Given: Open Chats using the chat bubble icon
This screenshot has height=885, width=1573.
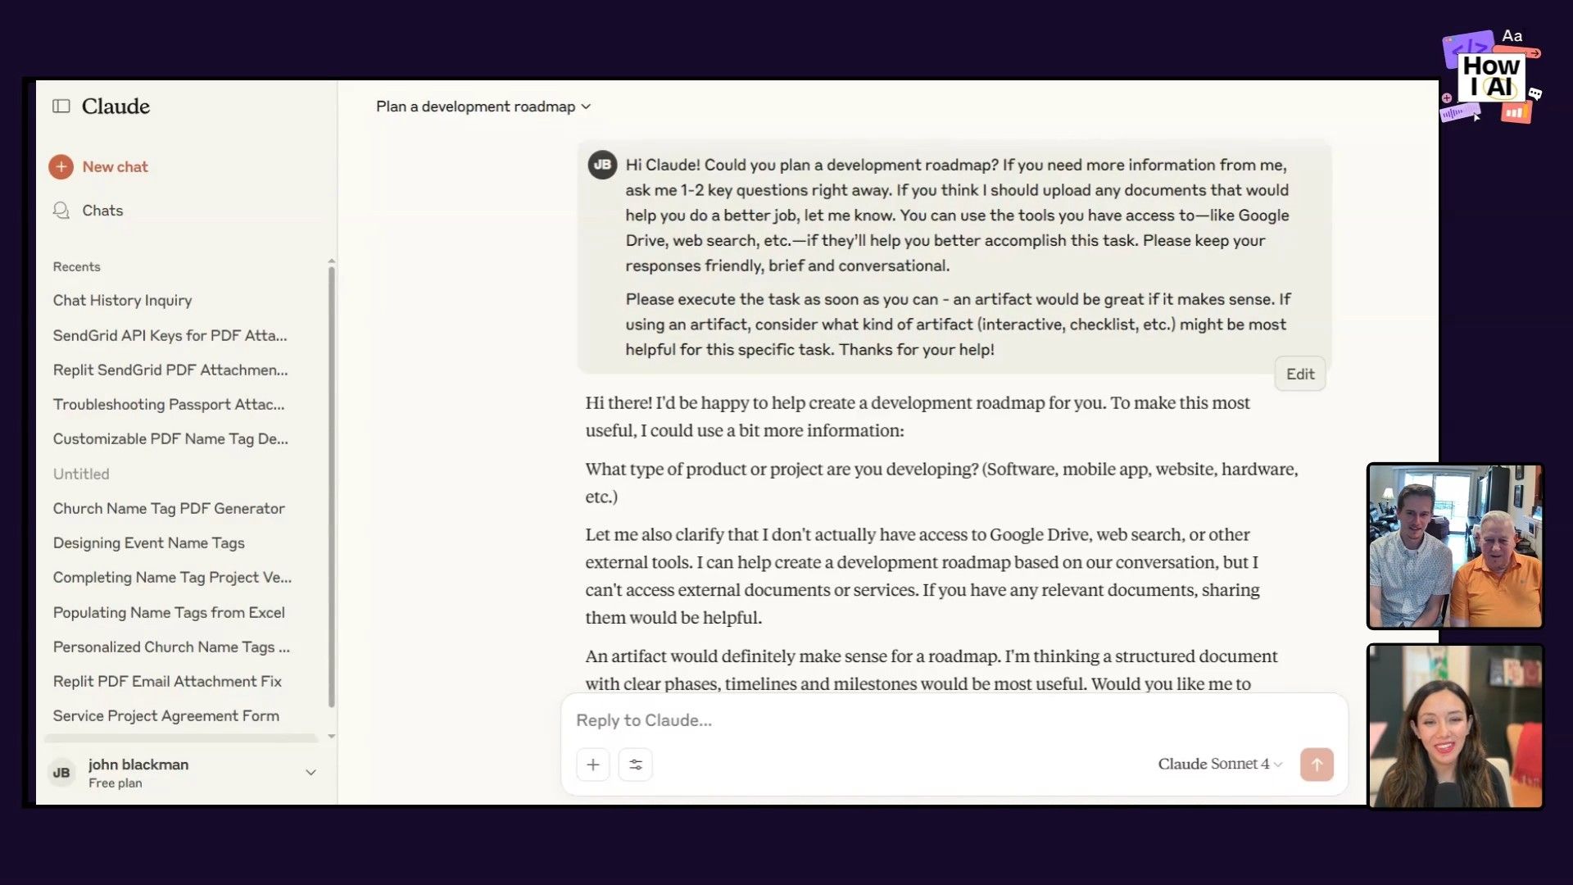Looking at the screenshot, I should point(61,211).
